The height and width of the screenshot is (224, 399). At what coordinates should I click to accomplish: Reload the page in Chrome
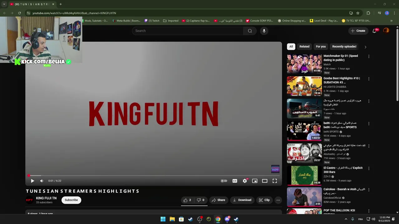(x=19, y=13)
